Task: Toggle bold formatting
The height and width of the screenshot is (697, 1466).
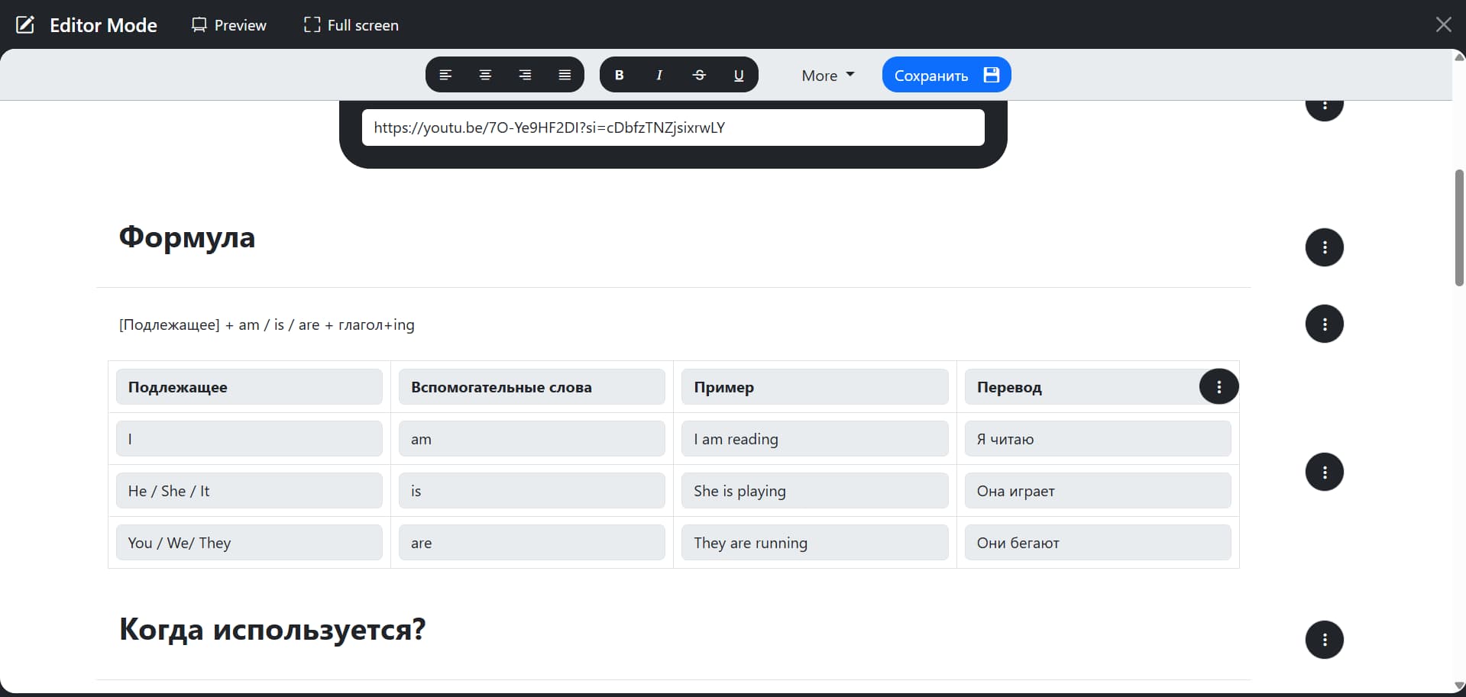Action: point(620,75)
